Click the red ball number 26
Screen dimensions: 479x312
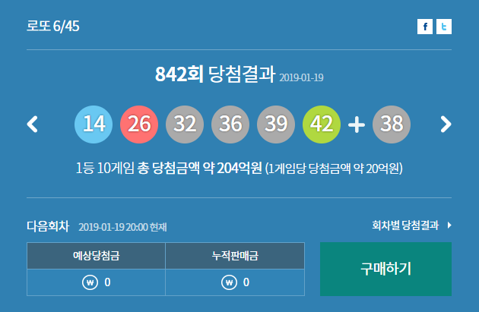coord(139,124)
